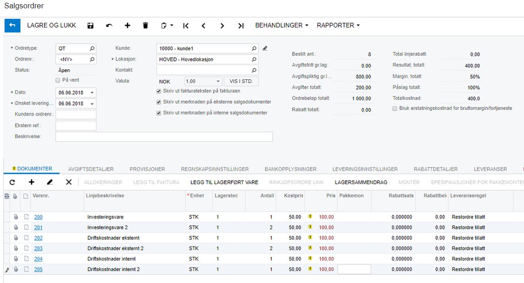This screenshot has width=524, height=283.
Task: Click the blue back arrow button
Action: pos(13,25)
